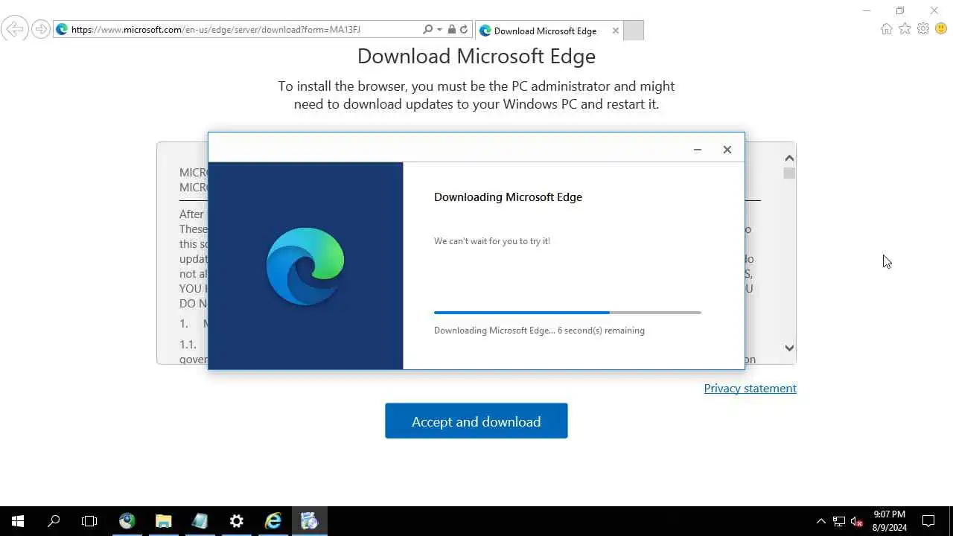The image size is (953, 536).
Task: Open address bar dropdown arrow
Action: pos(439,30)
